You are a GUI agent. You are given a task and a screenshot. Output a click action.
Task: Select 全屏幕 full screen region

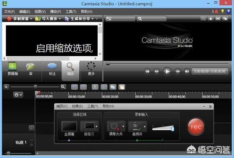69,126
